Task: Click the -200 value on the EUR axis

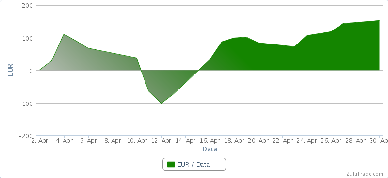Action: click(26, 136)
